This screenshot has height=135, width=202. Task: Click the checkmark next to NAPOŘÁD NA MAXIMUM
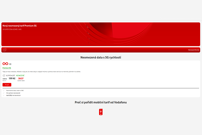point(3,95)
